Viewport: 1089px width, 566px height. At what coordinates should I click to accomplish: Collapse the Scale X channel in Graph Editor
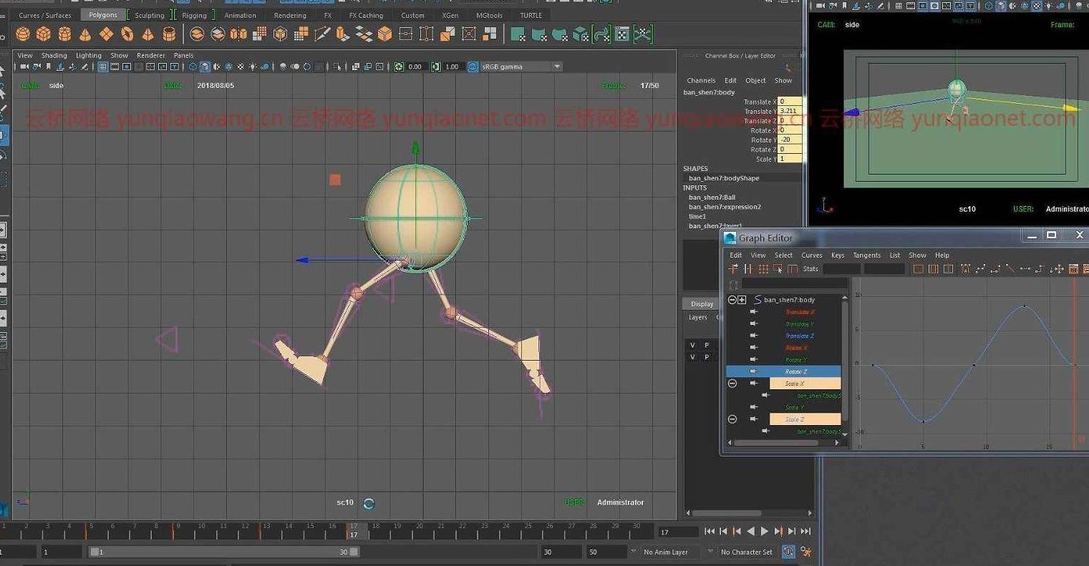pyautogui.click(x=732, y=384)
